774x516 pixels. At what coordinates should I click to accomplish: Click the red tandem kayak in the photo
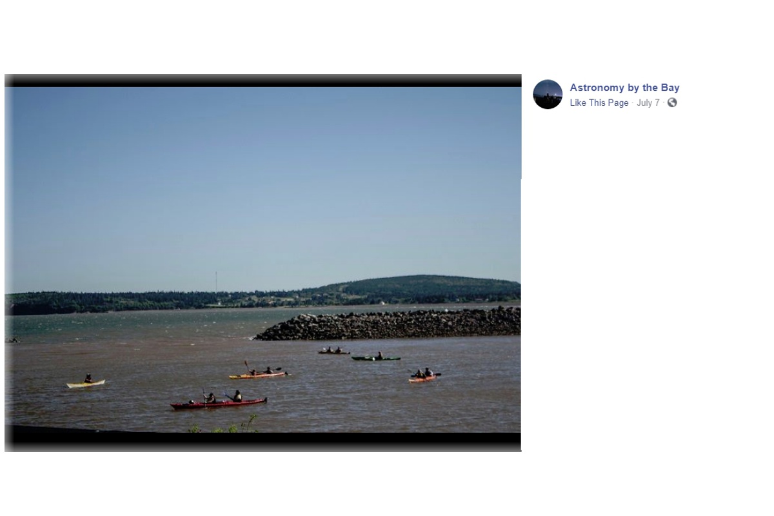[x=219, y=402]
